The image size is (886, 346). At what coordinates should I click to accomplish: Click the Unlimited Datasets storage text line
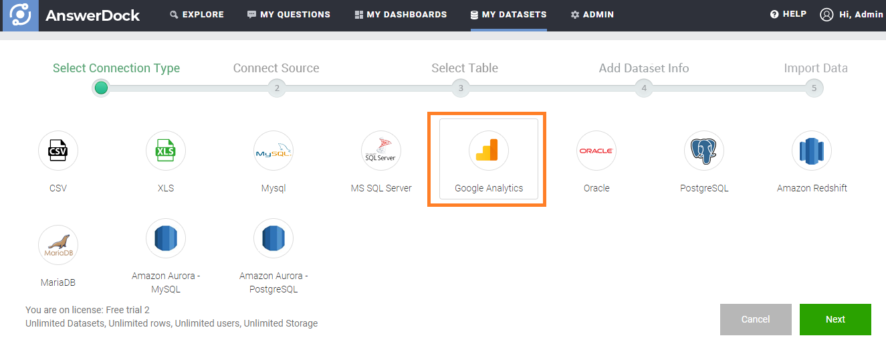pos(172,323)
